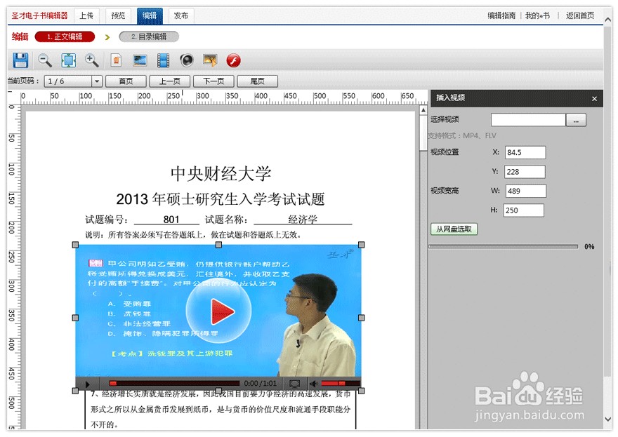This screenshot has width=618, height=437.
Task: Insert video using the film strip icon
Action: [163, 60]
